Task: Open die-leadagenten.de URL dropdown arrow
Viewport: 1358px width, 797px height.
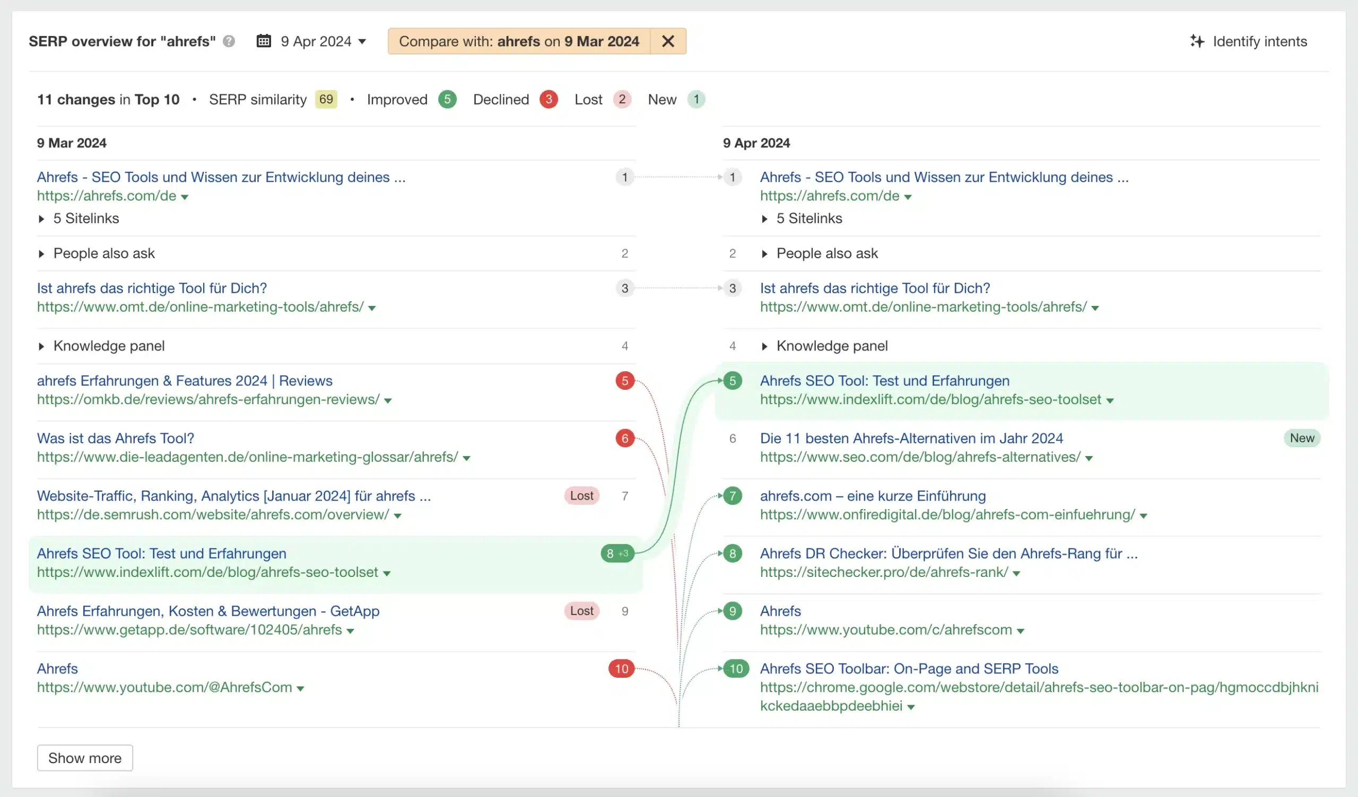Action: pyautogui.click(x=467, y=458)
